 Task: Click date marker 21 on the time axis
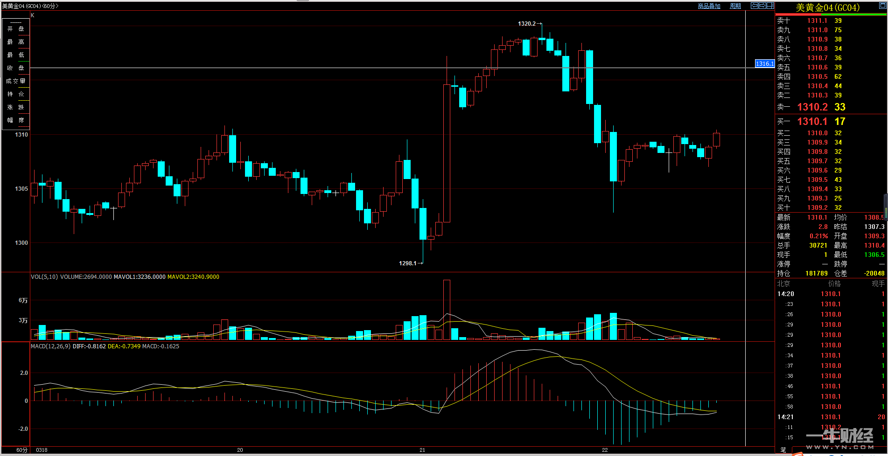(x=422, y=450)
